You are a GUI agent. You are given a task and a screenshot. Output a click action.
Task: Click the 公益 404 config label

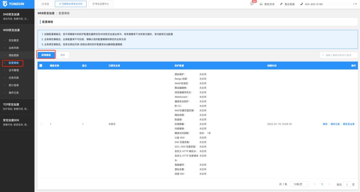tap(180, 138)
